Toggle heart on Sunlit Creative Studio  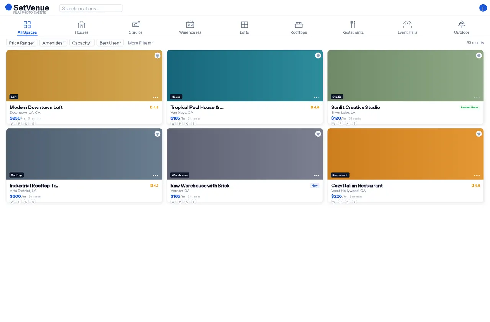(x=479, y=56)
